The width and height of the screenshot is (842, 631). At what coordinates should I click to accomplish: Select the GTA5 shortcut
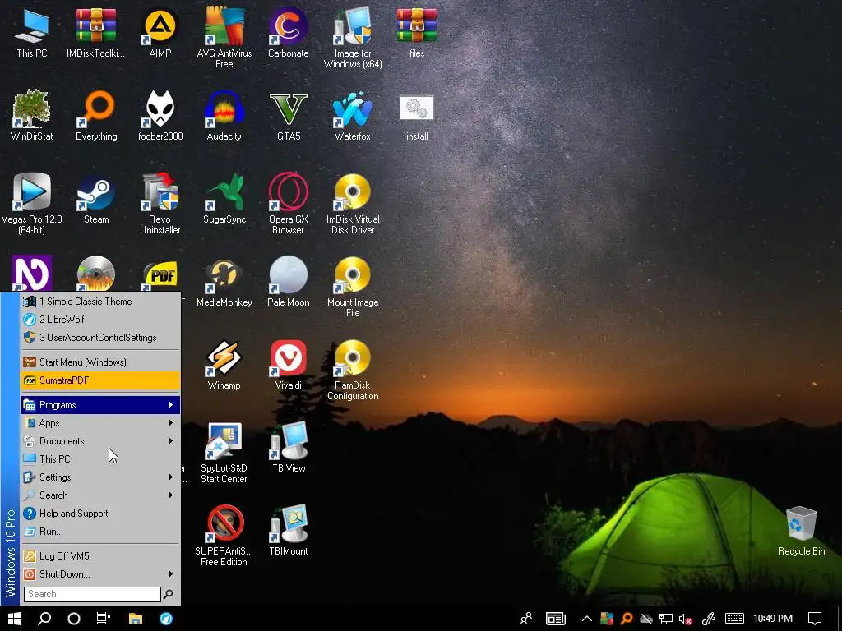289,115
